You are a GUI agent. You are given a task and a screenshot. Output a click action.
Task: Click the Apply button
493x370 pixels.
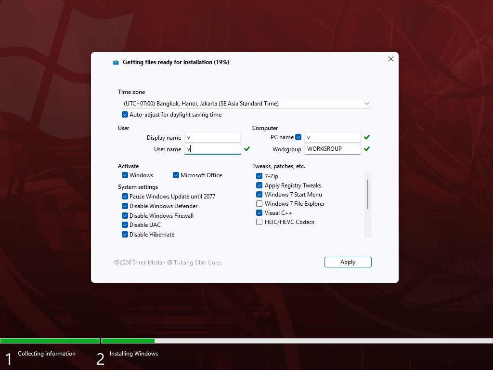pos(348,262)
